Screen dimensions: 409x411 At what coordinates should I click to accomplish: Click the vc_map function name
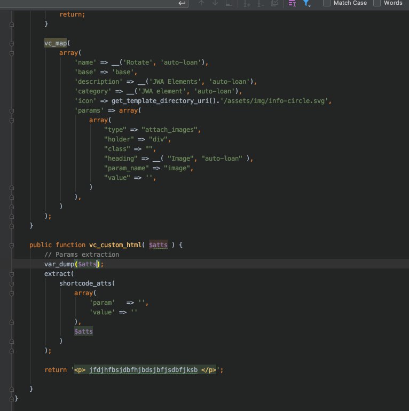[56, 43]
